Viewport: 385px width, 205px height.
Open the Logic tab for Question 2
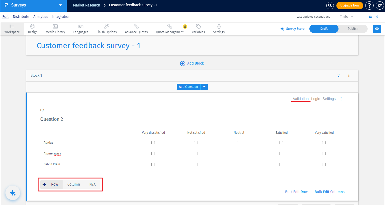[x=315, y=99]
